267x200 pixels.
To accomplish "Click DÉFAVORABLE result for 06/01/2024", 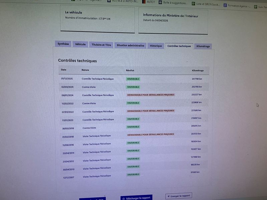I will point(151,95).
